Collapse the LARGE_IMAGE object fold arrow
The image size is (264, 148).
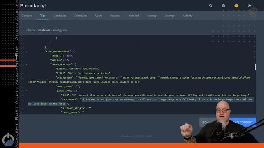tap(27, 90)
